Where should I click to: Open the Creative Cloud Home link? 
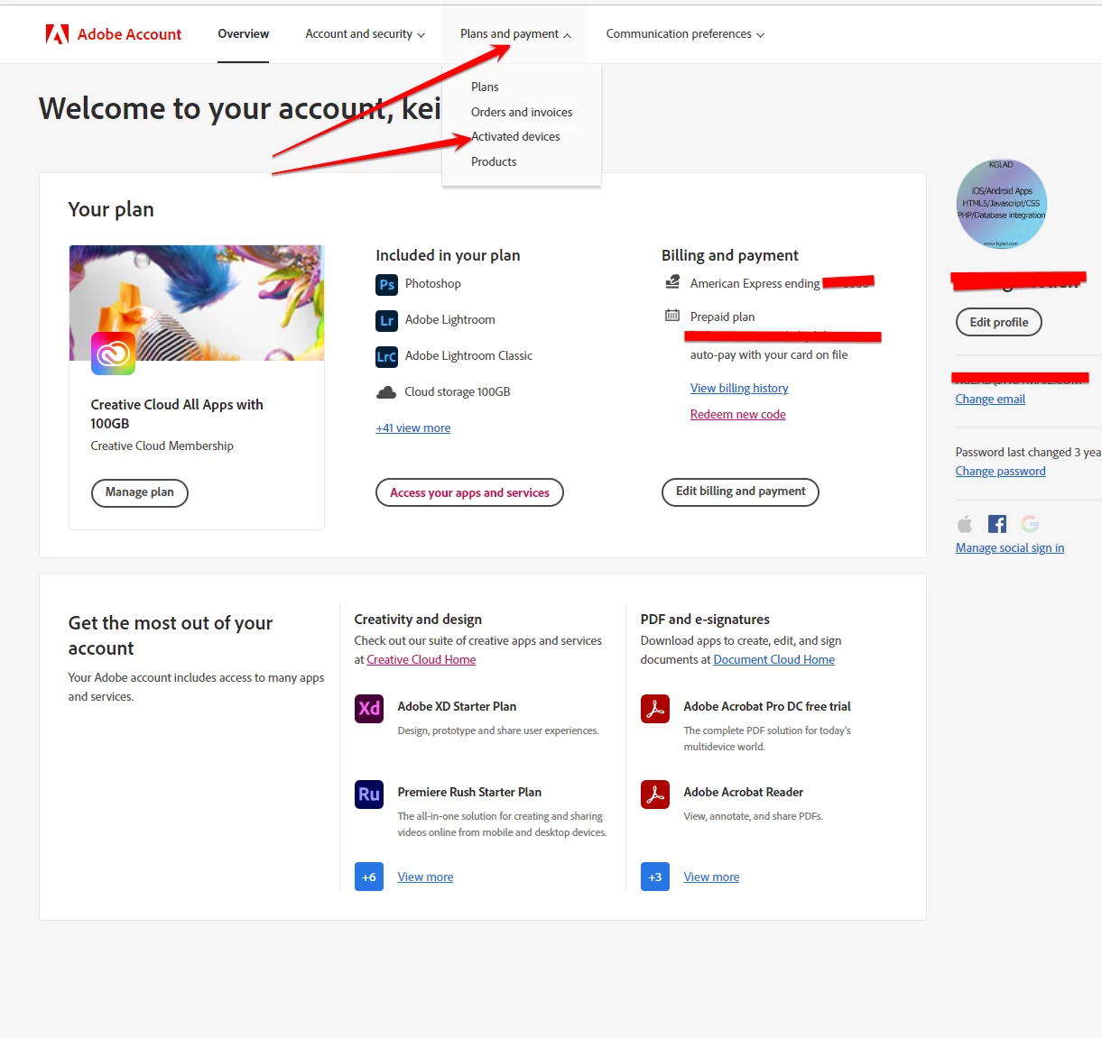pyautogui.click(x=421, y=660)
